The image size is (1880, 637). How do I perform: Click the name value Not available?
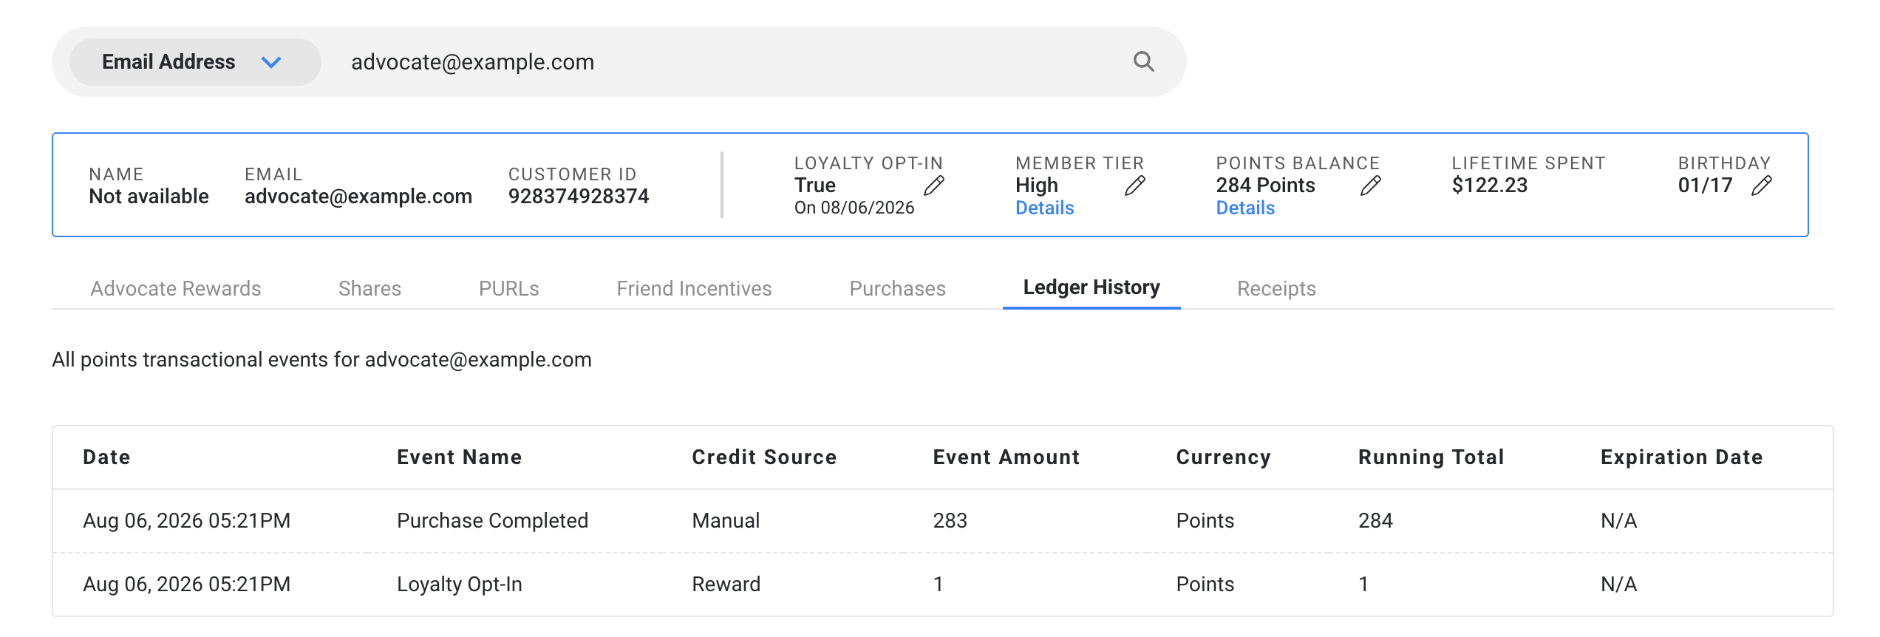(x=149, y=197)
